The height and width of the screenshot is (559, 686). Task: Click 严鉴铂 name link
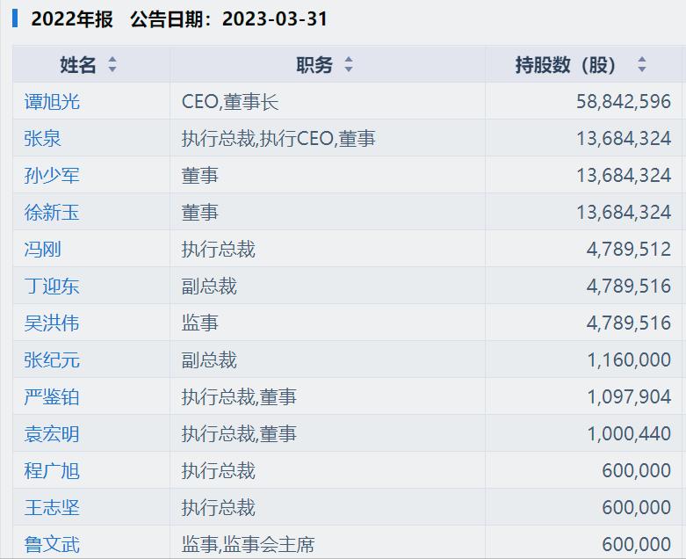coord(52,397)
